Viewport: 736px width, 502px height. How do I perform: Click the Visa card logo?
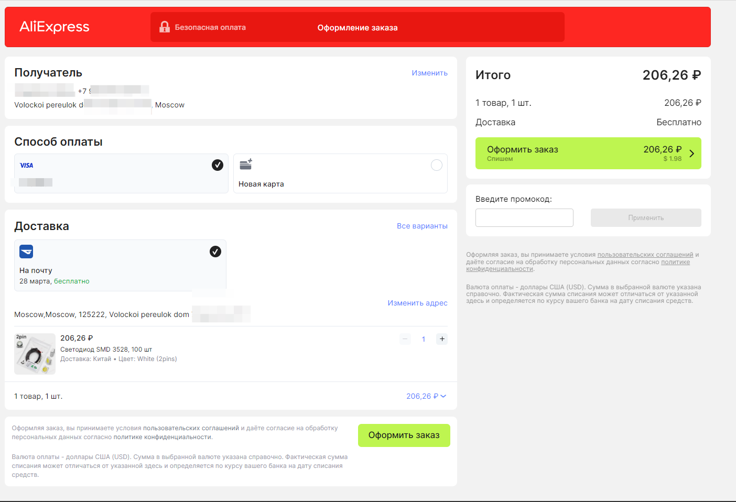pos(26,165)
